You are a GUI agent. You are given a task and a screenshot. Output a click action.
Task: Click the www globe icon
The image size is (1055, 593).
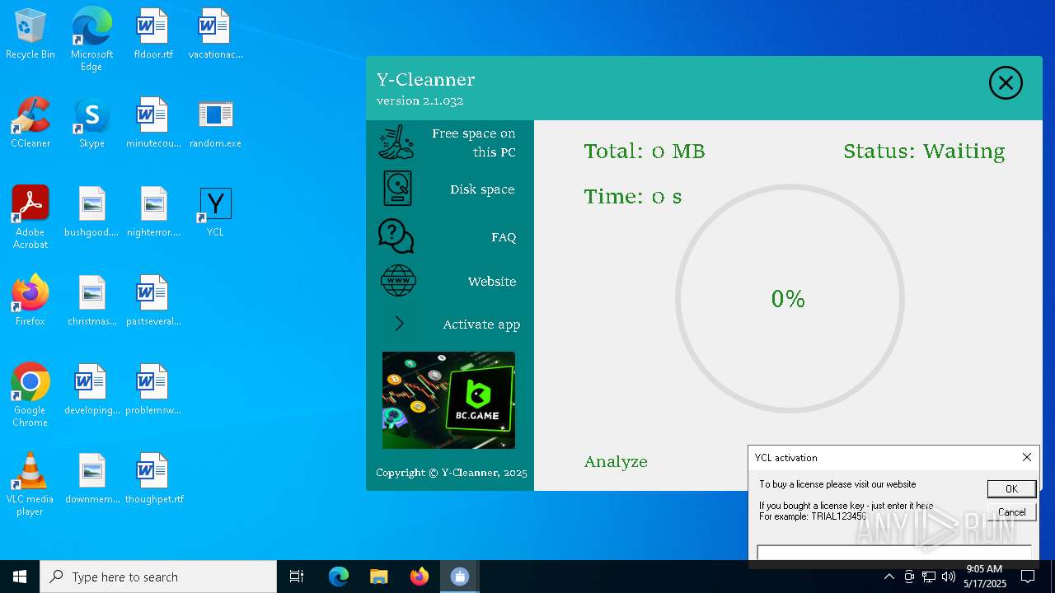[x=398, y=281]
